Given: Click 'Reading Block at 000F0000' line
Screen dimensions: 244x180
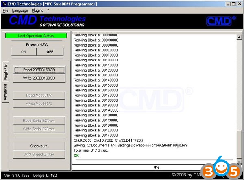Looking at the screenshot, I should [96, 55].
